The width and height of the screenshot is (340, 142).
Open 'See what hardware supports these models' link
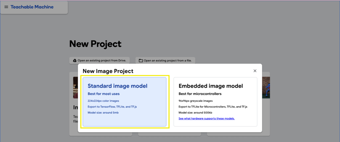tap(207, 118)
